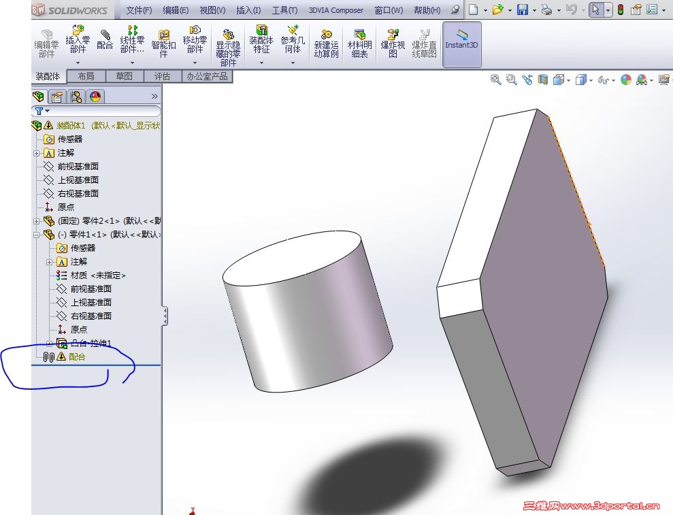The height and width of the screenshot is (515, 673).
Task: Open the 视图(V) menu
Action: tap(212, 10)
